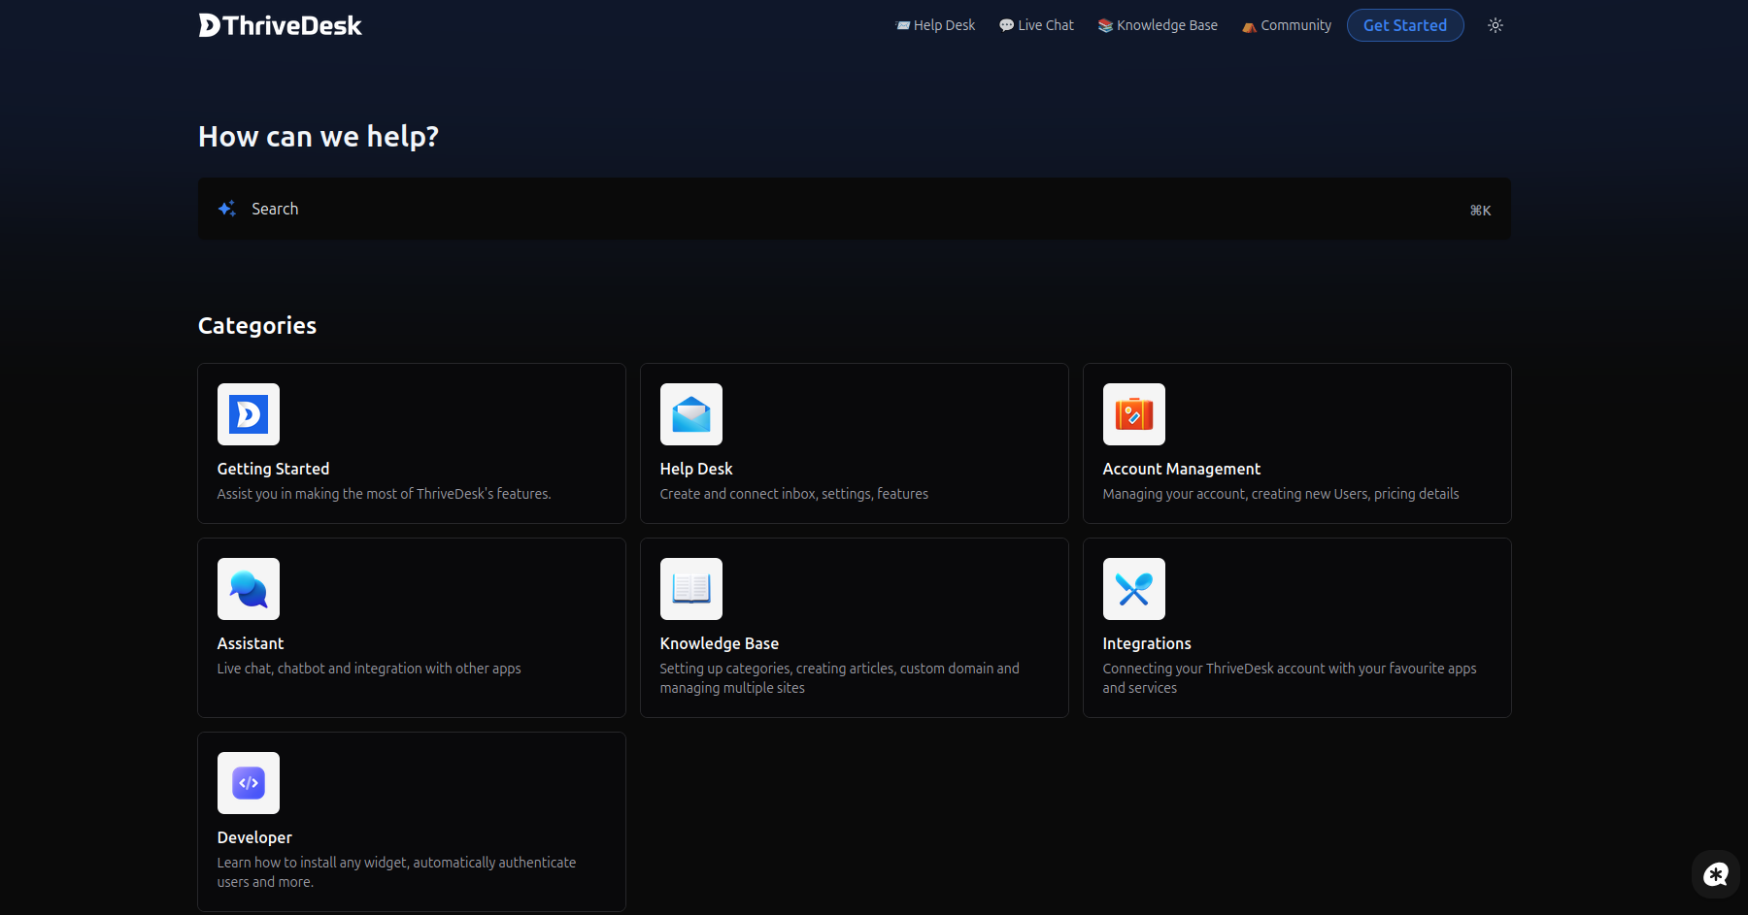1748x915 pixels.
Task: Open the Getting Started category icon
Action: tap(248, 413)
